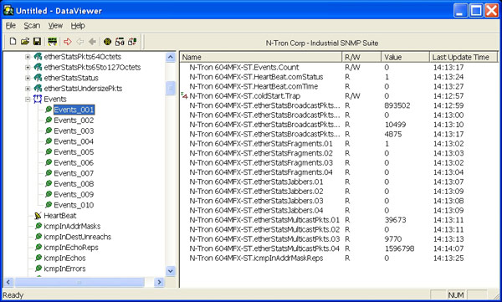Select Events_004 in the tree
The width and height of the screenshot is (502, 302).
point(74,141)
